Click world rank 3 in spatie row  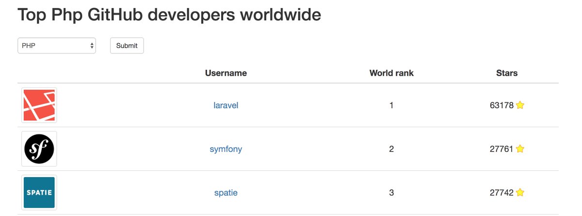pos(391,193)
